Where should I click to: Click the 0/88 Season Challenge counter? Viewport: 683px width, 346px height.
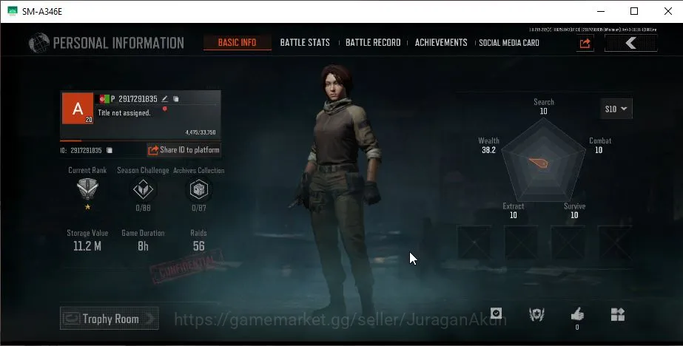click(143, 208)
